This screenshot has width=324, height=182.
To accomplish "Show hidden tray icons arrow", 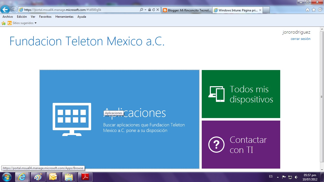I will click(x=278, y=177).
